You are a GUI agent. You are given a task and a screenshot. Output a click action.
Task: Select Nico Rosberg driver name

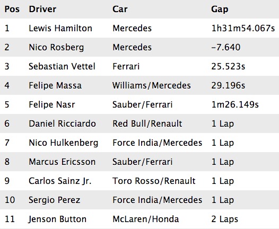click(56, 48)
